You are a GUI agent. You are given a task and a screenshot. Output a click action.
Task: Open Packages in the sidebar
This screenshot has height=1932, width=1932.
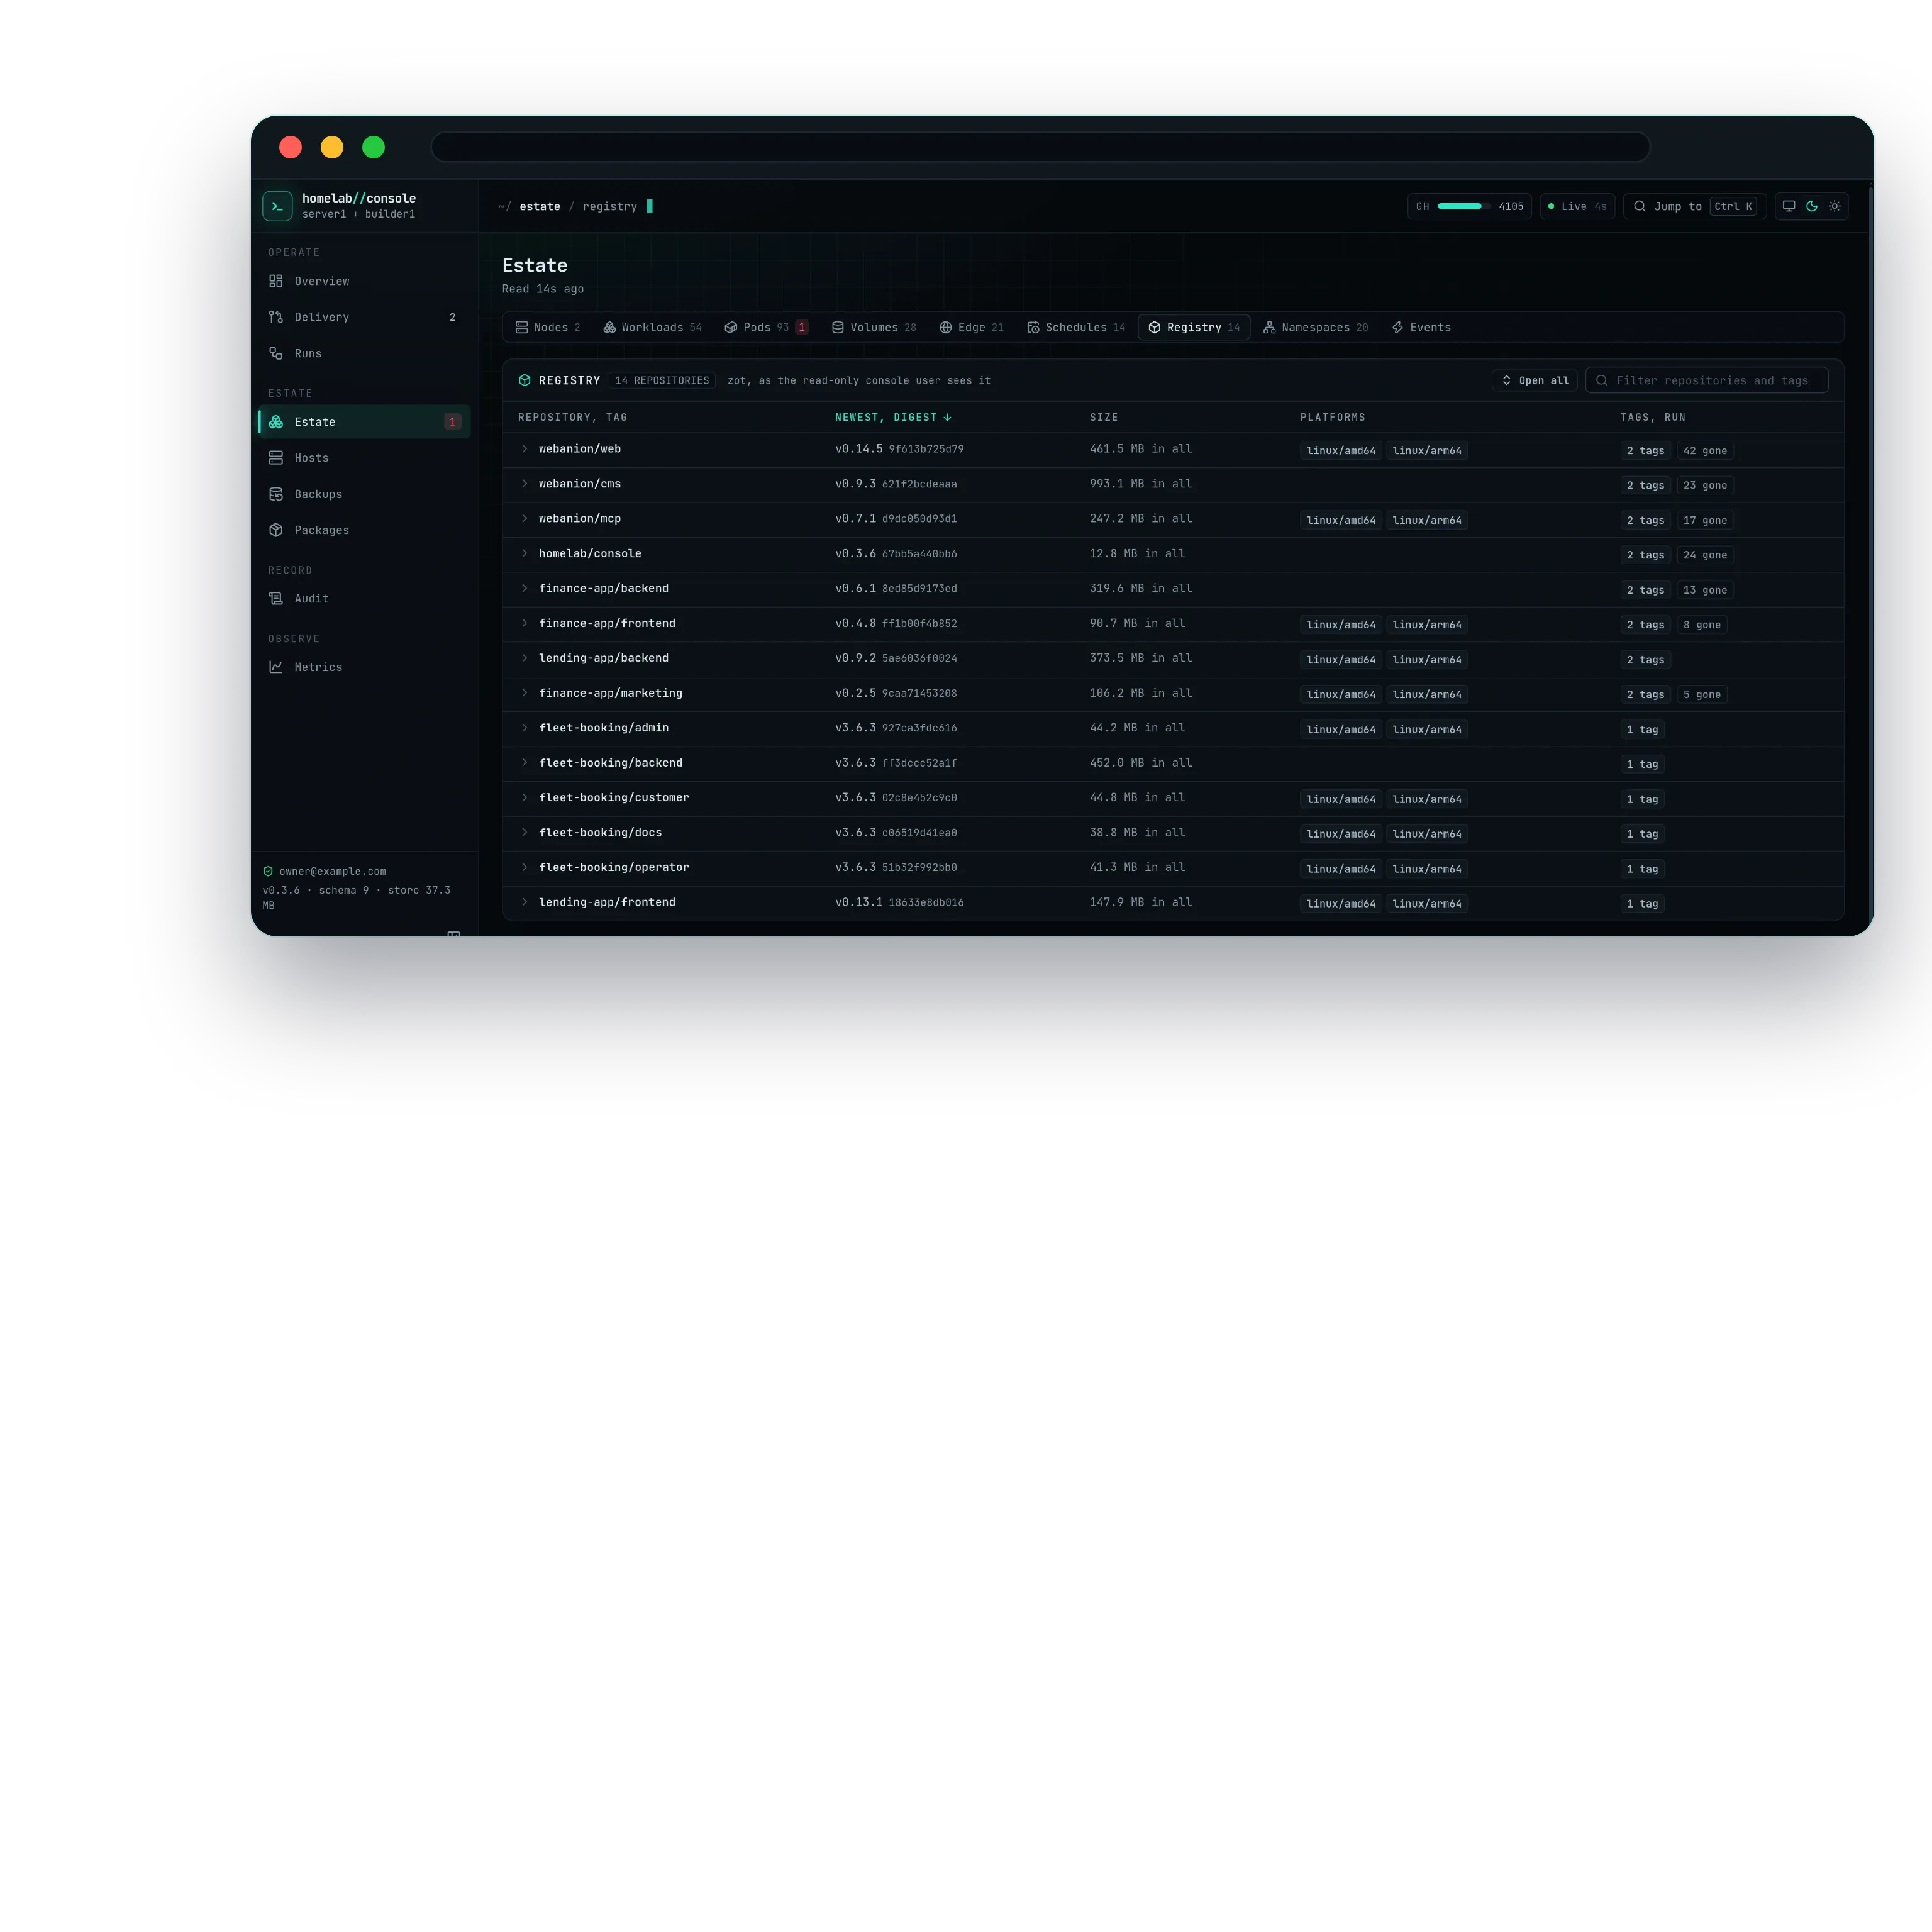click(364, 530)
